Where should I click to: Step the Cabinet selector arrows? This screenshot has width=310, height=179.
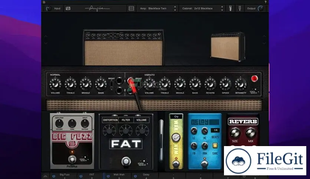pos(222,9)
